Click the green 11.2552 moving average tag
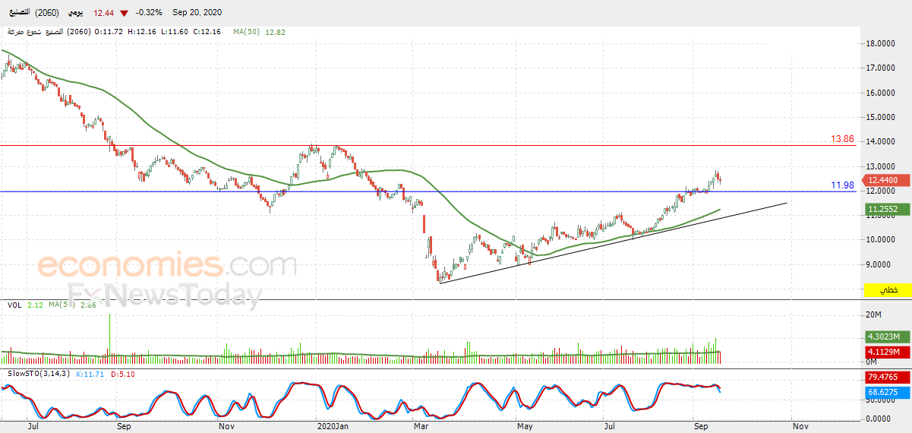Screen dimensions: 912x433 click(882, 208)
